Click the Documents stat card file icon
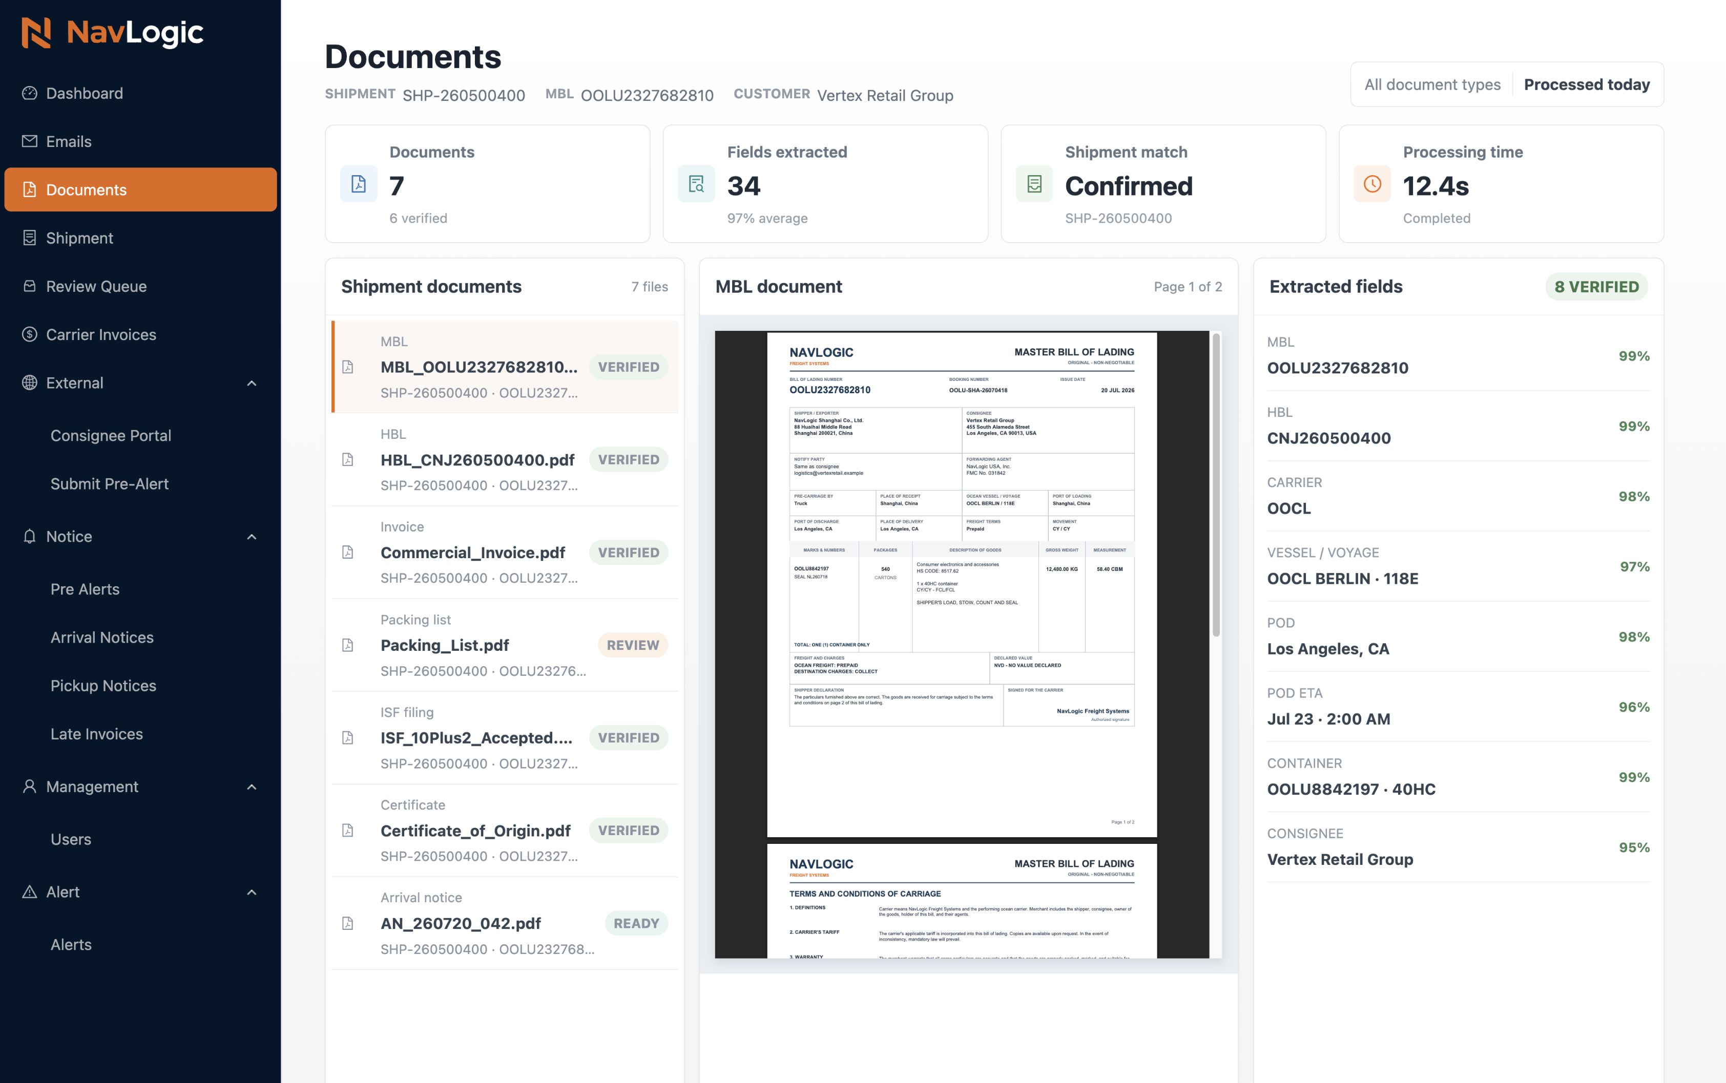Screen dimensions: 1726x1083 pyautogui.click(x=358, y=184)
